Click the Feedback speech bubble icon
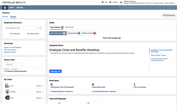This screenshot has height=111, width=177. click(x=111, y=2)
